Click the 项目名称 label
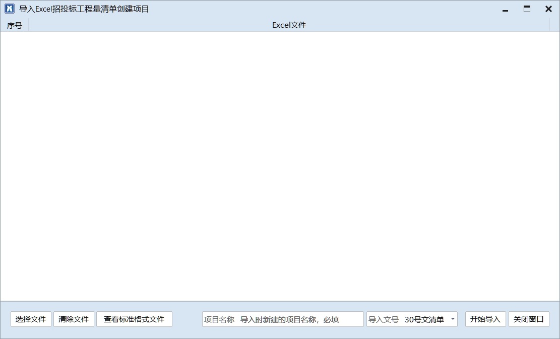Image resolution: width=560 pixels, height=339 pixels. [219, 319]
